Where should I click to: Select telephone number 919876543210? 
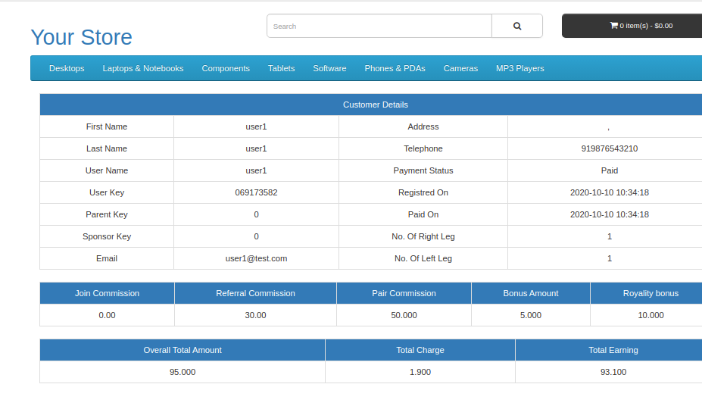point(610,148)
